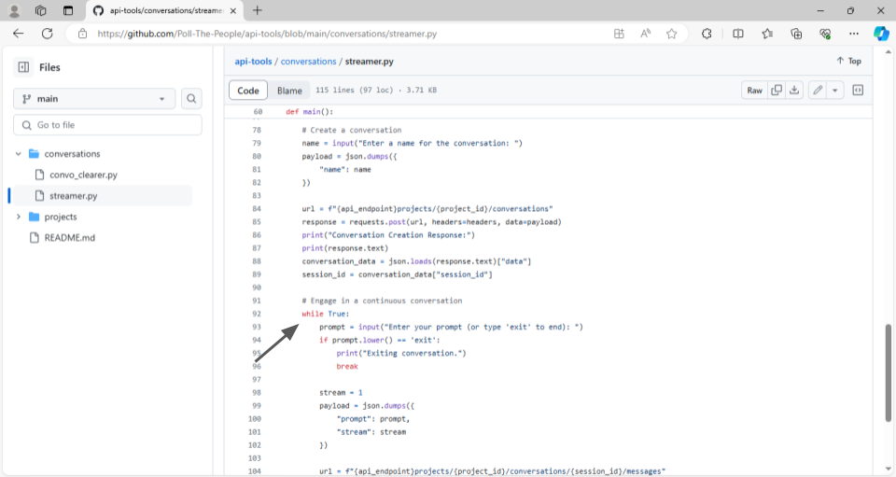Click line number 104
Image resolution: width=896 pixels, height=477 pixels.
click(x=254, y=471)
